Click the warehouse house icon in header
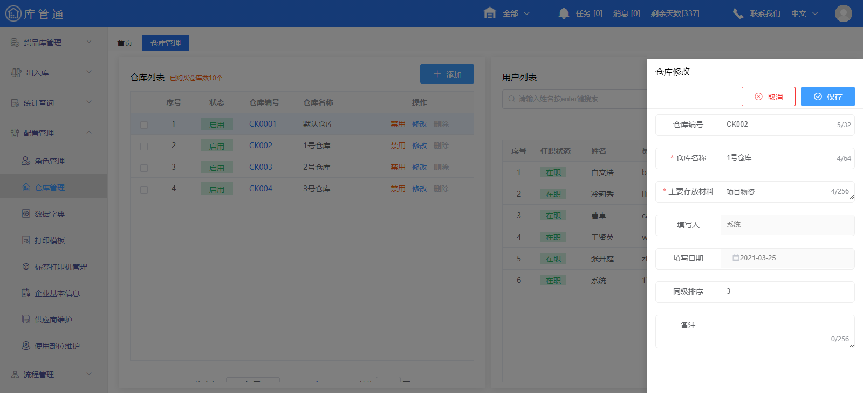863x393 pixels. point(490,13)
